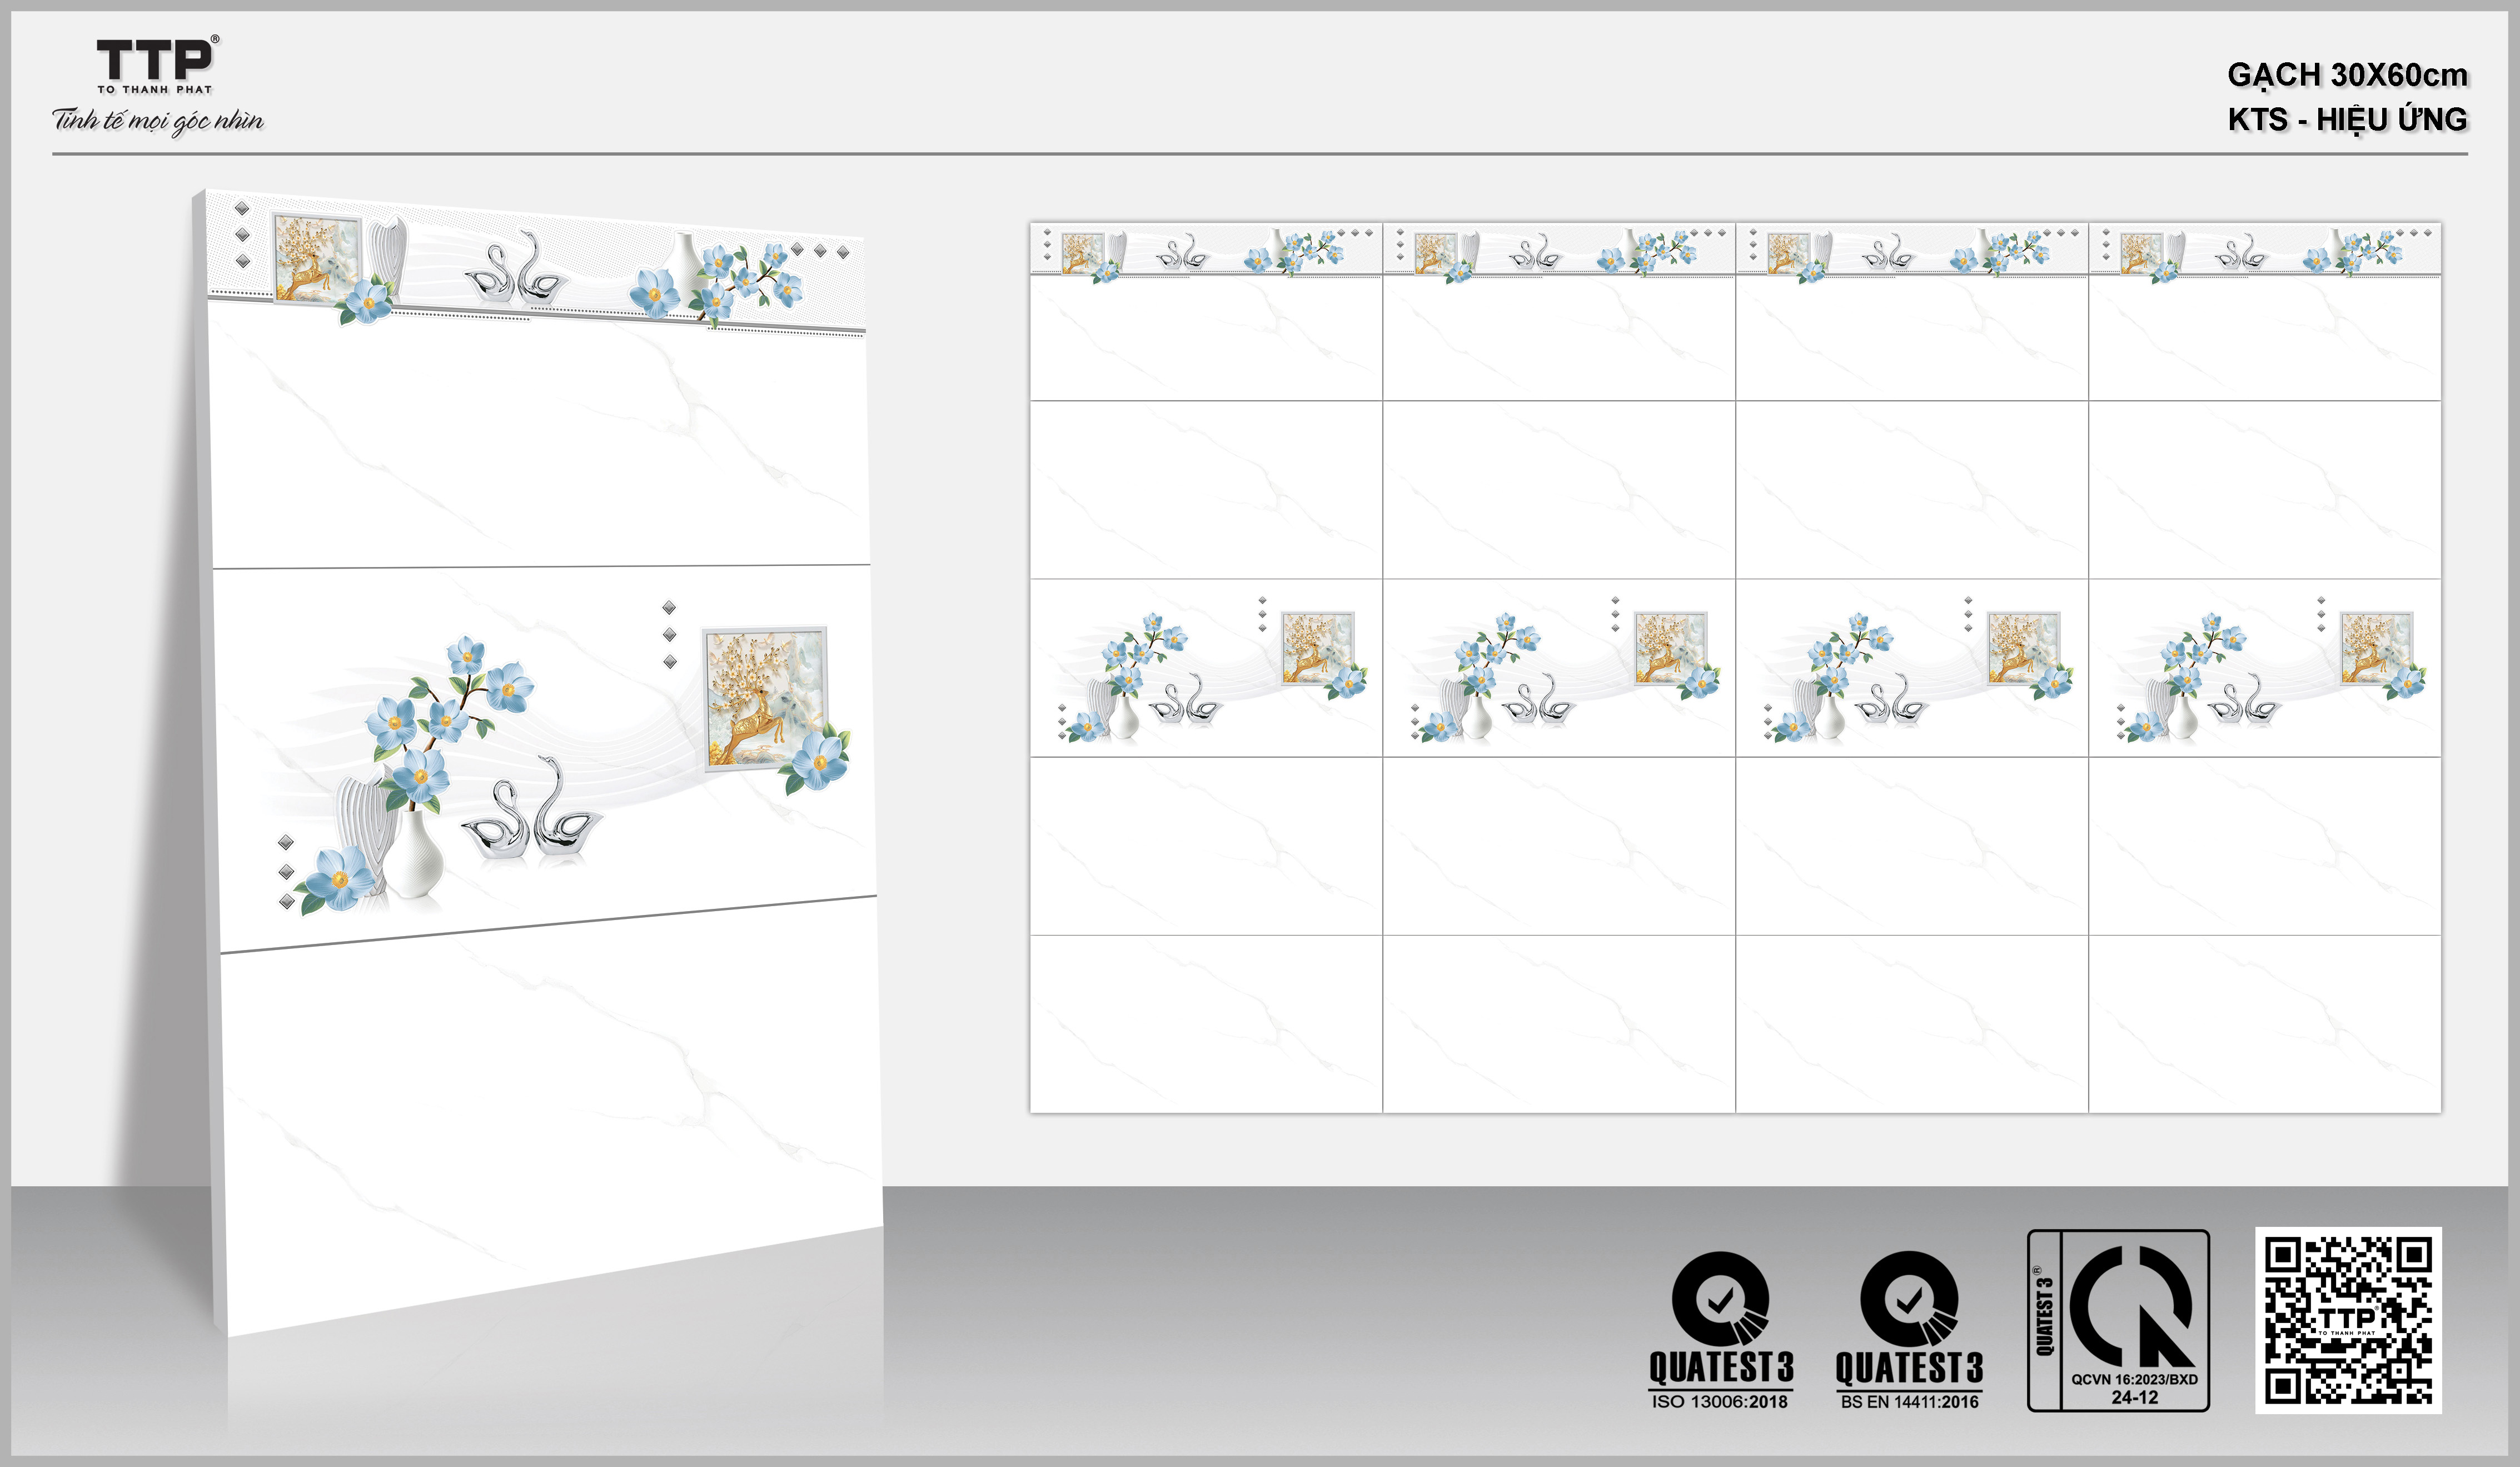Click the QCVN 16:2023/BXD certification mark
Viewport: 2520px width, 1467px height.
tap(2118, 1320)
